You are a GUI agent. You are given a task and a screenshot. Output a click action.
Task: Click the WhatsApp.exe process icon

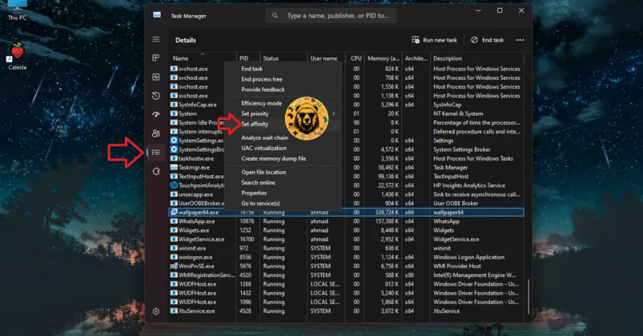point(174,221)
